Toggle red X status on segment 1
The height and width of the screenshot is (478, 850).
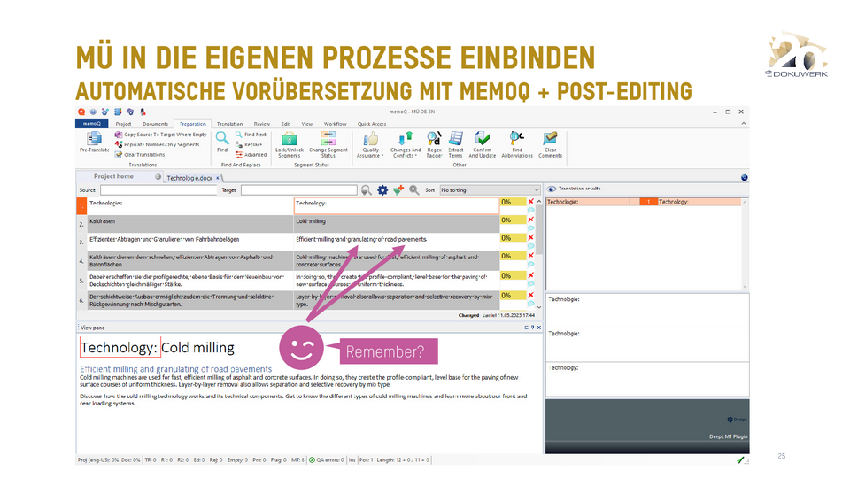[530, 202]
